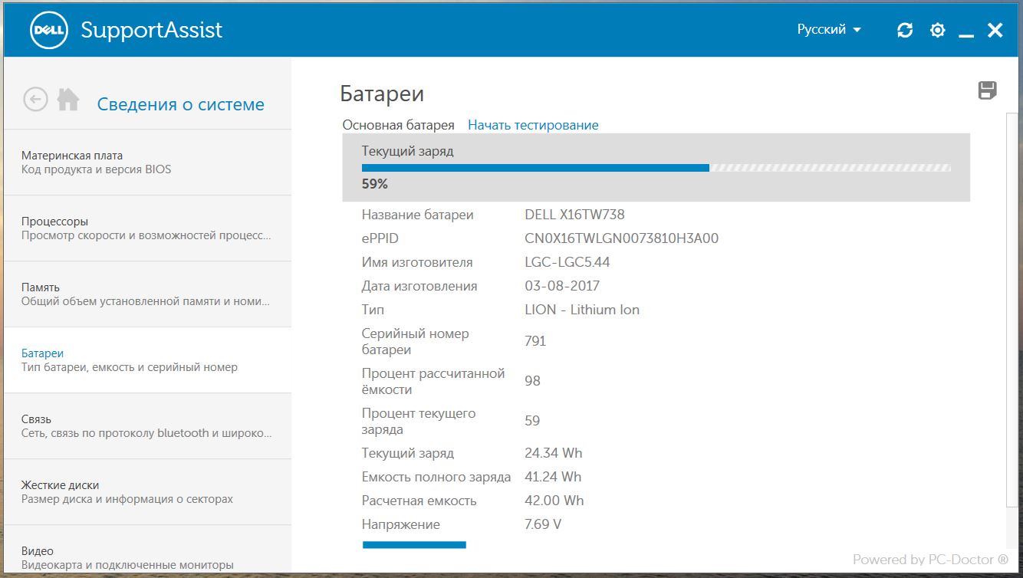
Task: Click voltage value 7.69 V
Action: [543, 524]
